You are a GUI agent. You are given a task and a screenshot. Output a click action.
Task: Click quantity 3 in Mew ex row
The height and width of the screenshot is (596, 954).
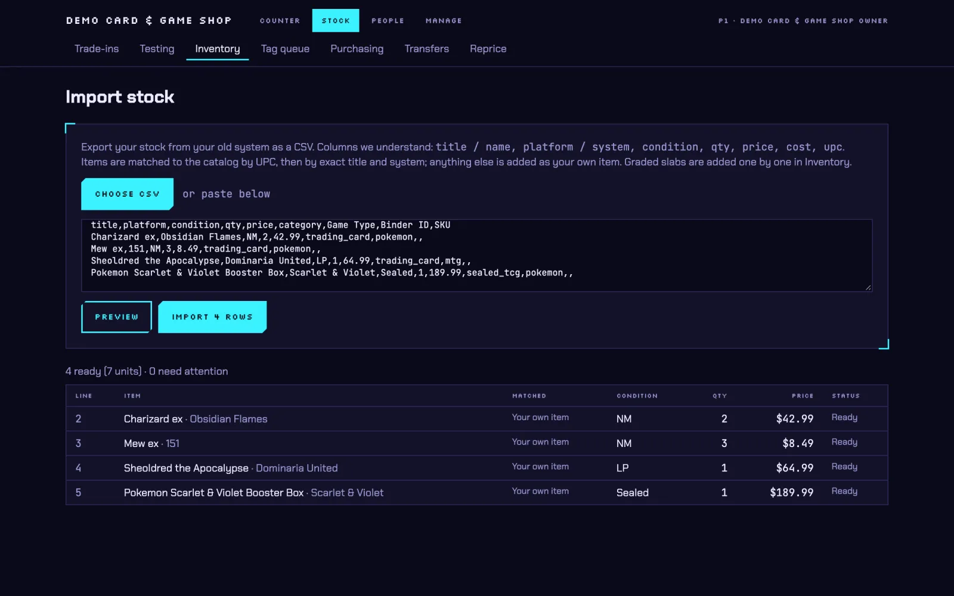tap(724, 443)
